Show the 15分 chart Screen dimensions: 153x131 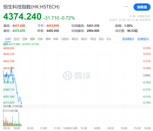point(93,39)
